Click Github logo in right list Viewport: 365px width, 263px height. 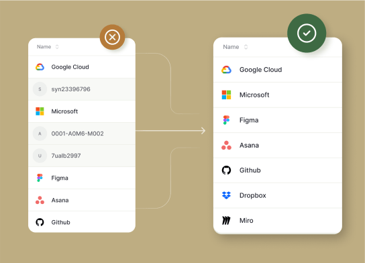click(x=226, y=170)
